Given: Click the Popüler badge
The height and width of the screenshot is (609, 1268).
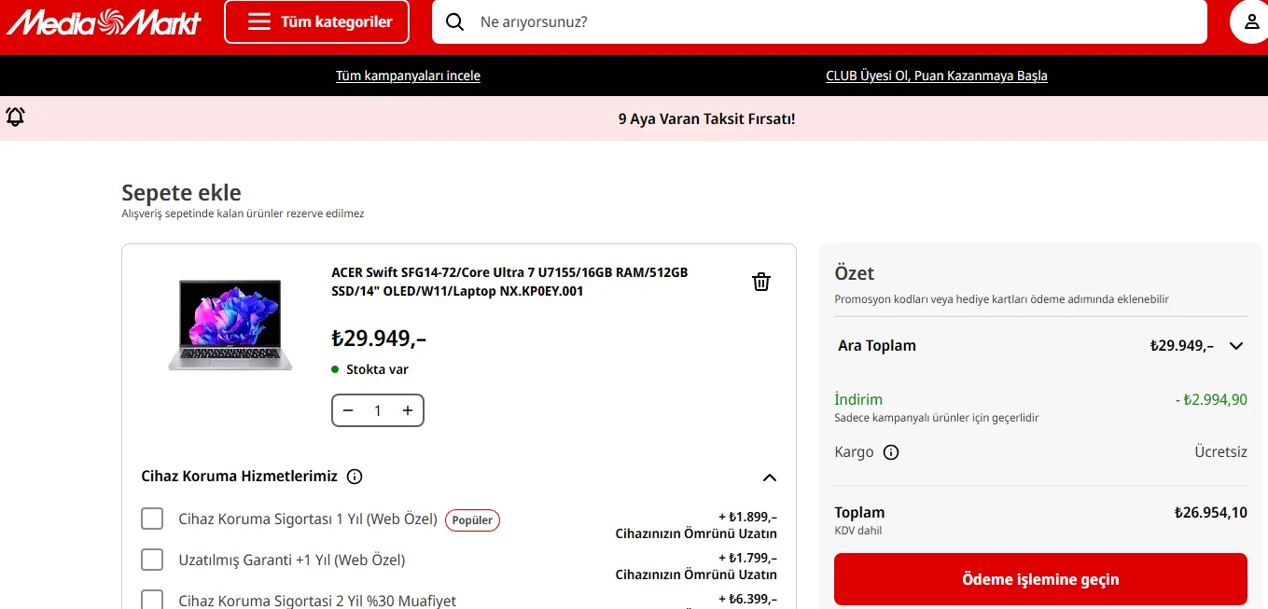Looking at the screenshot, I should (472, 520).
